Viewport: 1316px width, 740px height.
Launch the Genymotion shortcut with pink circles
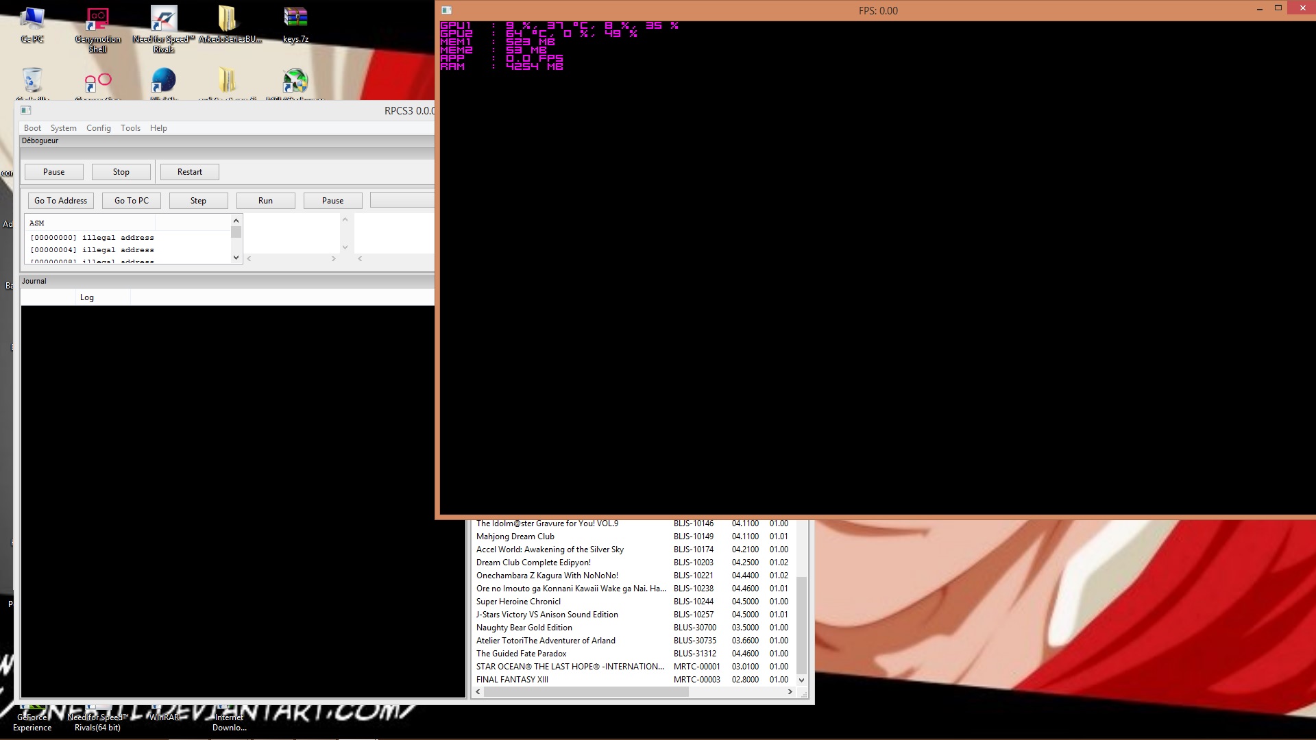pyautogui.click(x=98, y=82)
